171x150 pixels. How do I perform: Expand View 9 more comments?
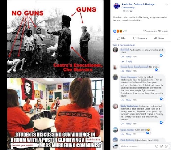pyautogui.click(x=124, y=45)
